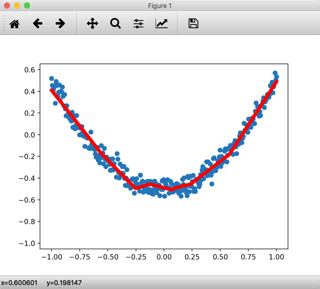Click the x-axis tick label 0.25
Image resolution: width=320 pixels, height=289 pixels.
192,257
